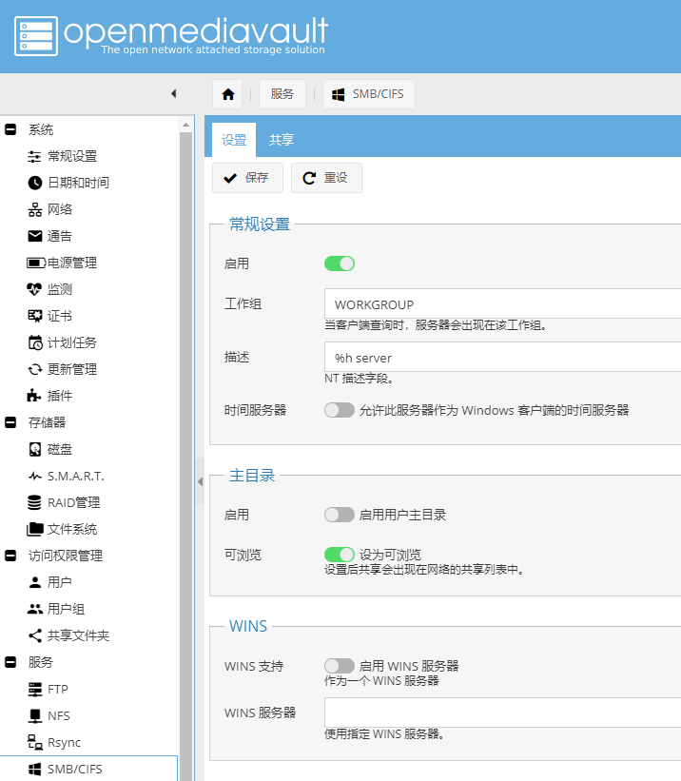Click the openmediavault logo icon
Viewport: 681px width, 781px height.
tap(36, 36)
